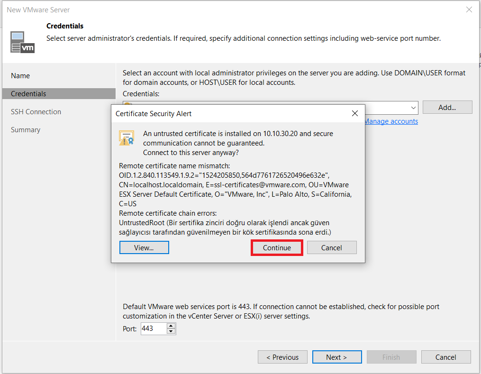Close the Certificate Security Alert dialog
This screenshot has width=481, height=374.
click(x=355, y=113)
